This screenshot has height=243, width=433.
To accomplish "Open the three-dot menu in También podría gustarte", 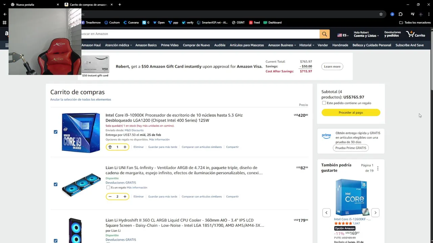I will [378, 168].
